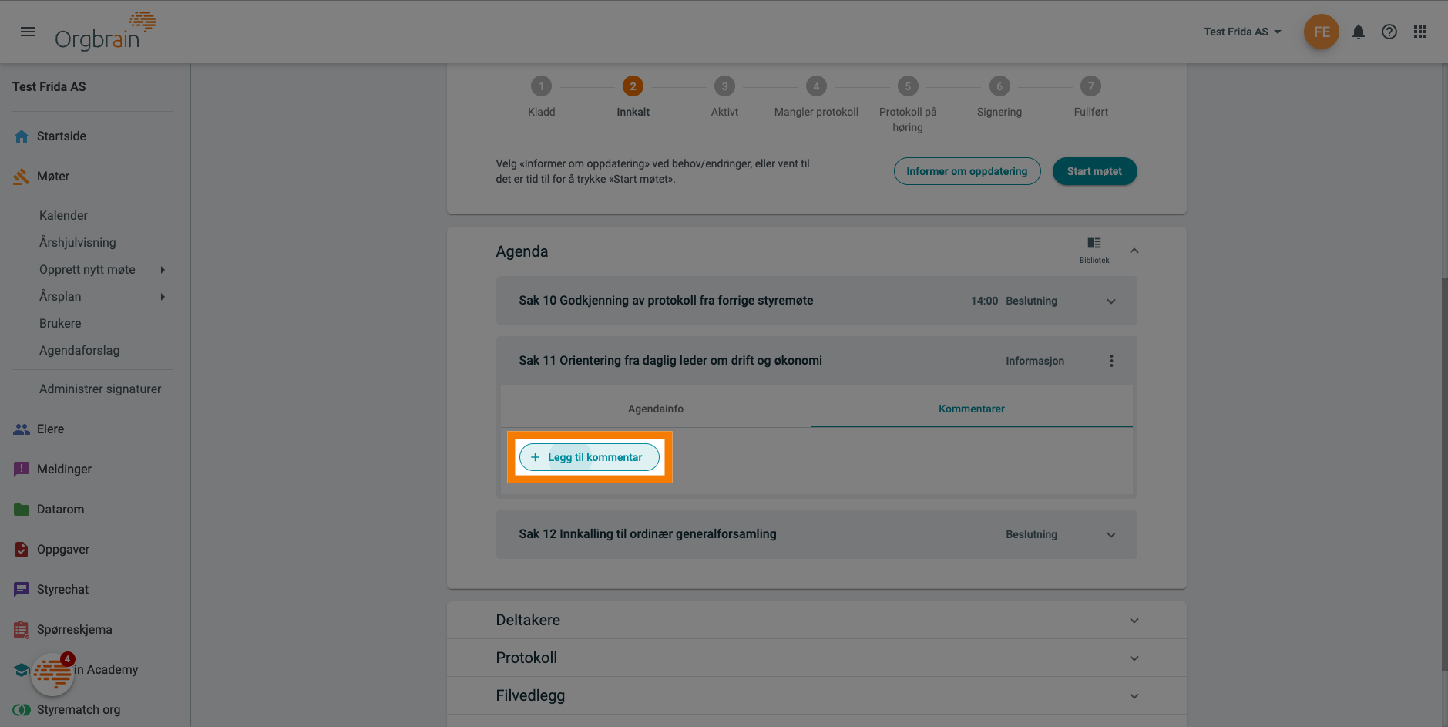This screenshot has width=1448, height=727.
Task: Click the Innkalt step label
Action: point(633,112)
